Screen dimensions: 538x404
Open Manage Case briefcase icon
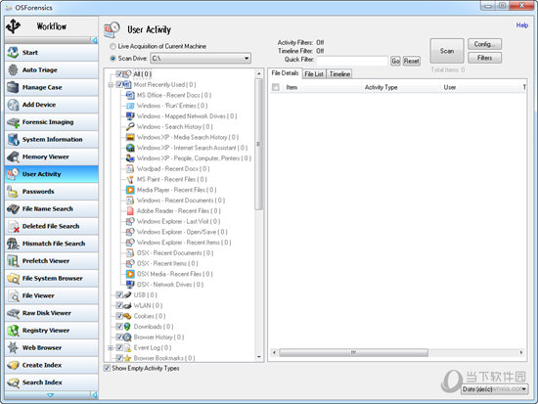tap(13, 87)
